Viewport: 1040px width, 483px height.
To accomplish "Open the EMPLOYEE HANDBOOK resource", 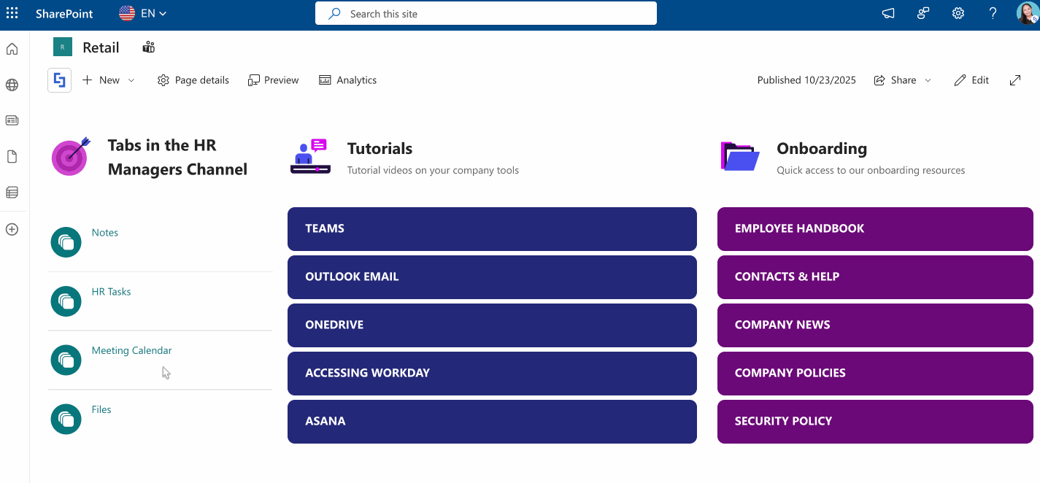I will [874, 228].
